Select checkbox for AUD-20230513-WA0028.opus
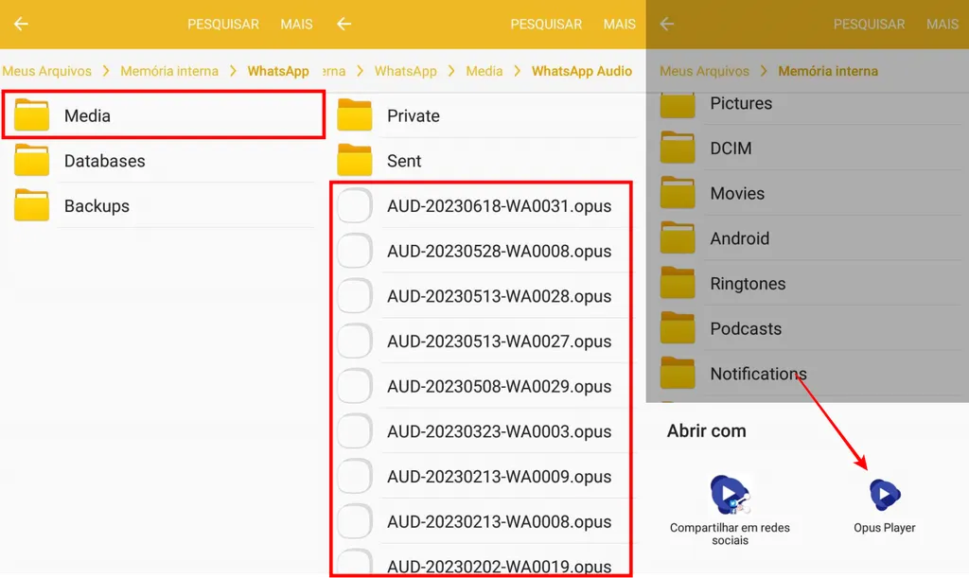Viewport: 969px width, 578px height. pos(355,296)
